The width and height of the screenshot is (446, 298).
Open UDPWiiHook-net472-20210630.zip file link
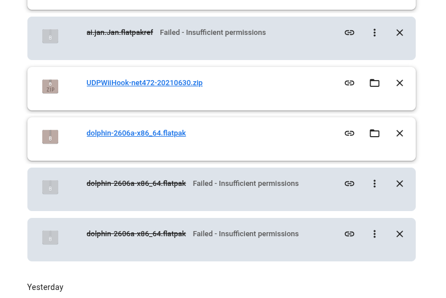click(x=144, y=83)
